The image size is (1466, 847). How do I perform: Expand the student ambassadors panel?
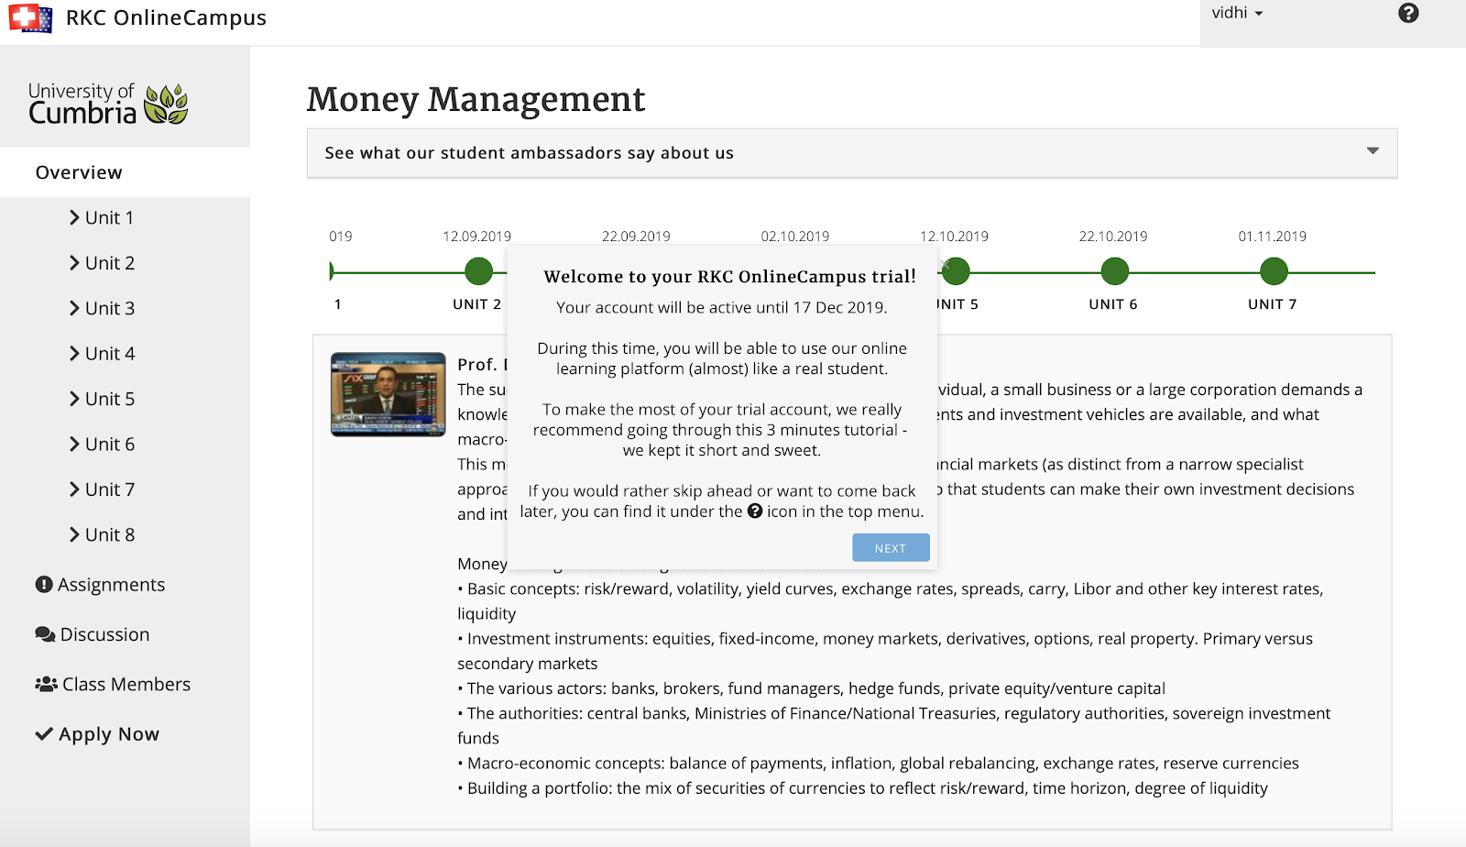pyautogui.click(x=852, y=153)
